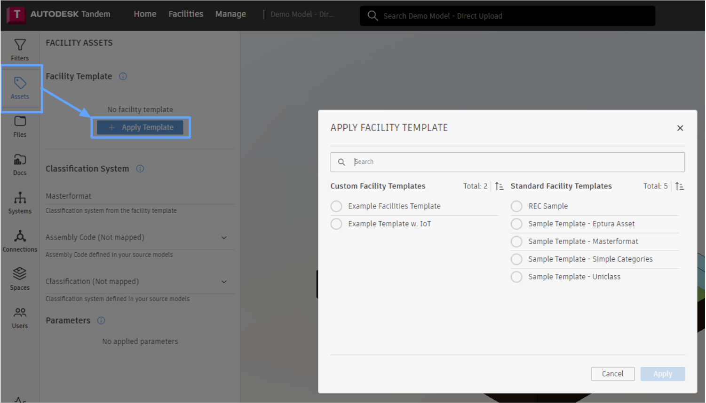Click the magnifier icon in dialog search
The width and height of the screenshot is (706, 403).
(x=341, y=162)
